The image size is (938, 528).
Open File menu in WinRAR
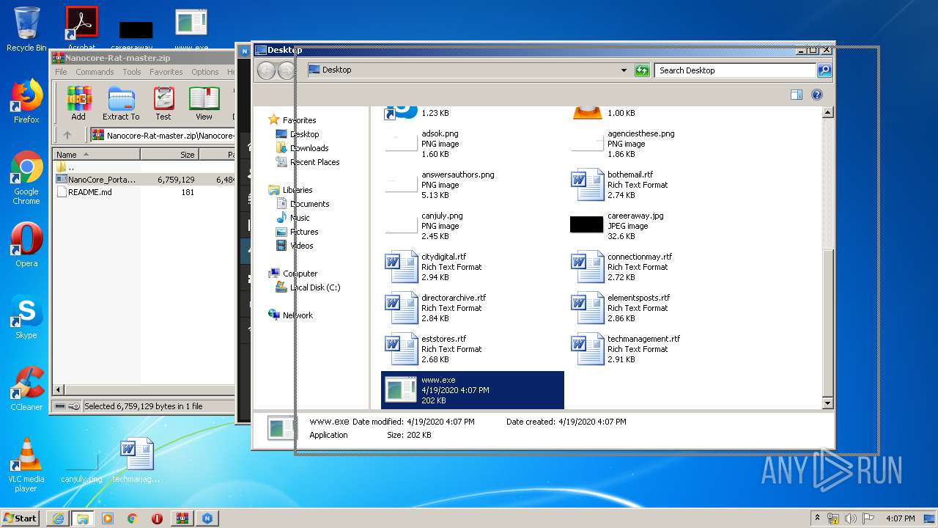61,72
